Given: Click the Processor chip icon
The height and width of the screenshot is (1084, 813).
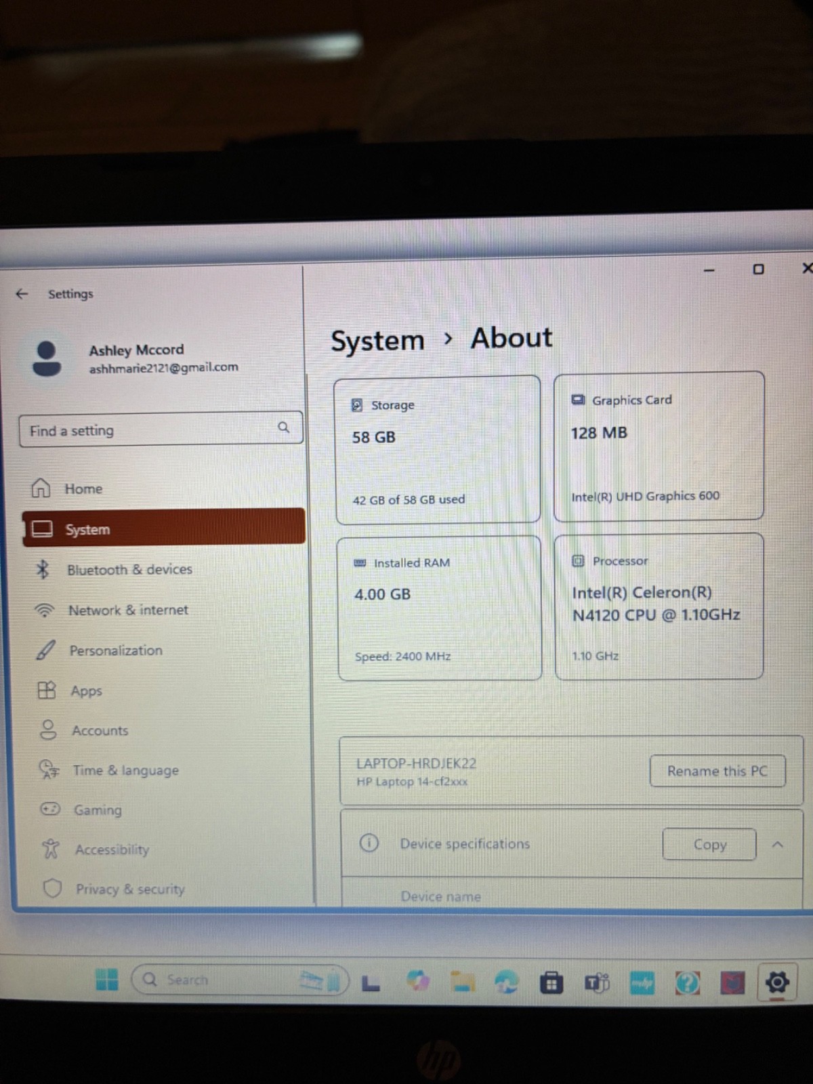Looking at the screenshot, I should tap(578, 560).
